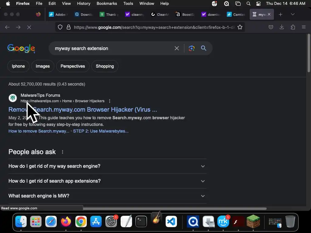Bookmark this page with star icon
Screen dimensions: 311x233
click(x=240, y=27)
